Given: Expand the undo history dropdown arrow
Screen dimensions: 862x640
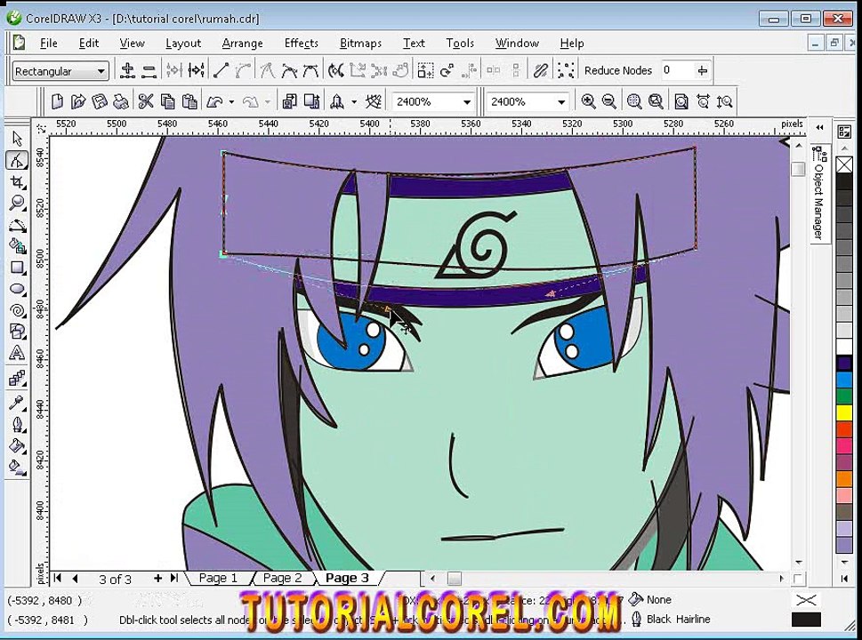Looking at the screenshot, I should (x=231, y=101).
